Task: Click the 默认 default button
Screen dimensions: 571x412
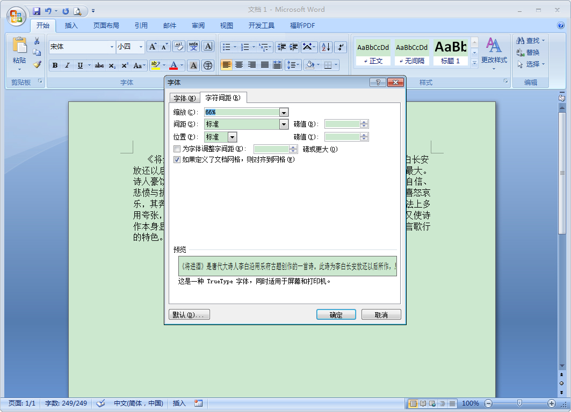Action: point(189,314)
